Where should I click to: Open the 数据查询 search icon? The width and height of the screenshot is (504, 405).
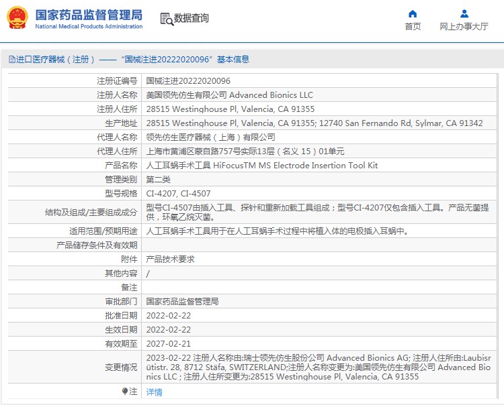tap(167, 19)
